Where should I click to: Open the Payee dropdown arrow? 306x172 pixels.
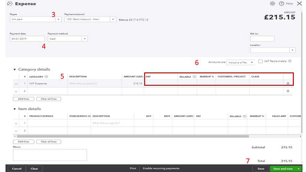coord(58,19)
